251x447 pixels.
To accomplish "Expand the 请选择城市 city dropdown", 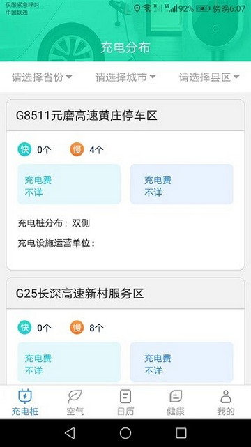I will coord(125,77).
